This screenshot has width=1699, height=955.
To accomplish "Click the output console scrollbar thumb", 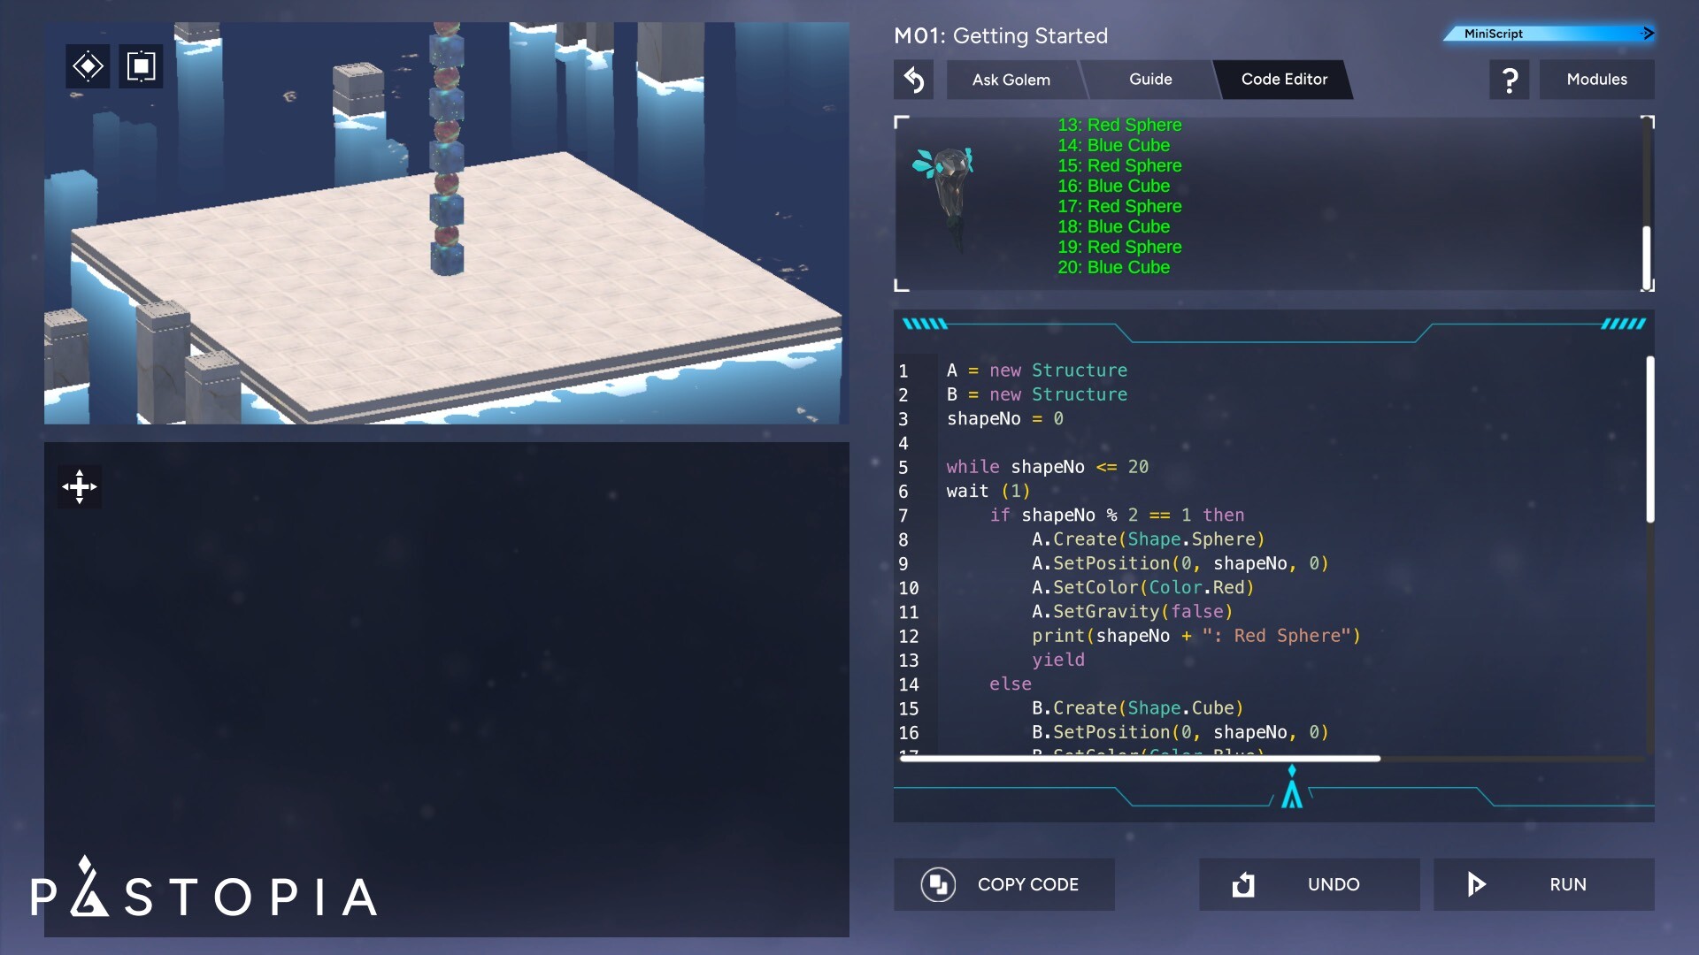I will point(1647,256).
